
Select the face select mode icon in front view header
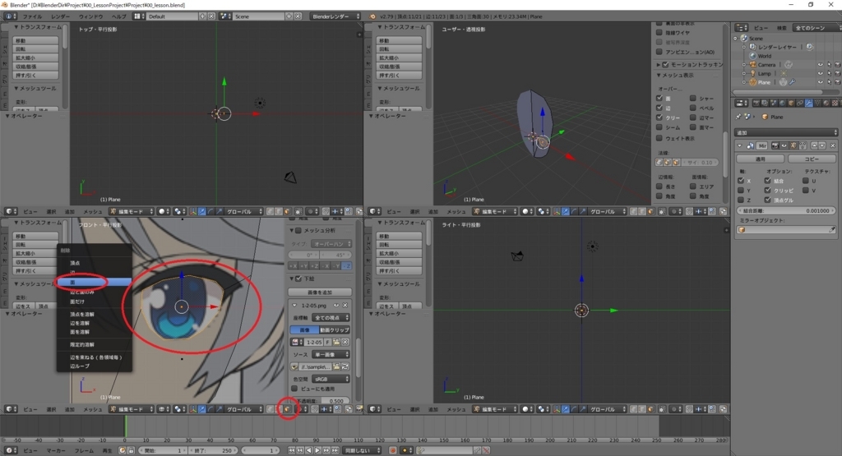click(x=287, y=409)
